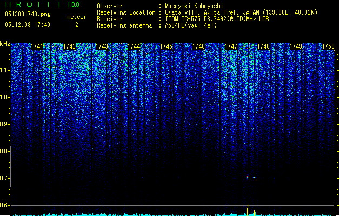Viewport: 340px width, 216px height.
Task: Click the 1750 time marker
Action: coord(328,46)
